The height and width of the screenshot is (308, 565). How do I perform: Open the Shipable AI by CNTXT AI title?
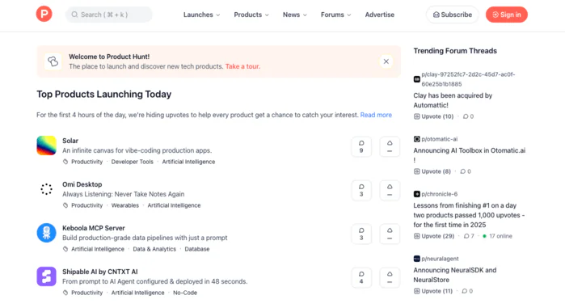click(99, 272)
